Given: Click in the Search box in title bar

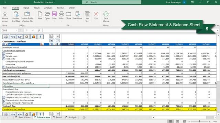Looking at the screenshot, I should [112, 2].
